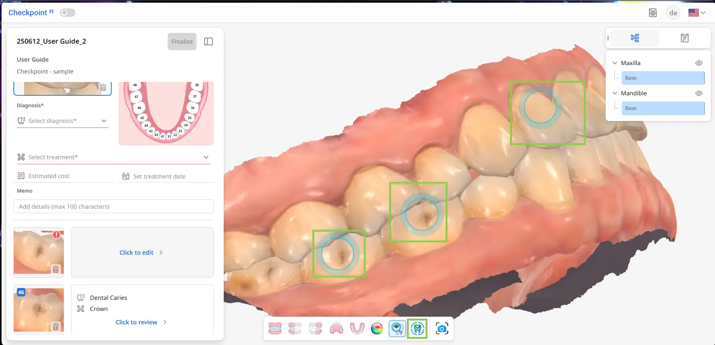
Task: Open the language flag dropdown
Action: [x=697, y=13]
